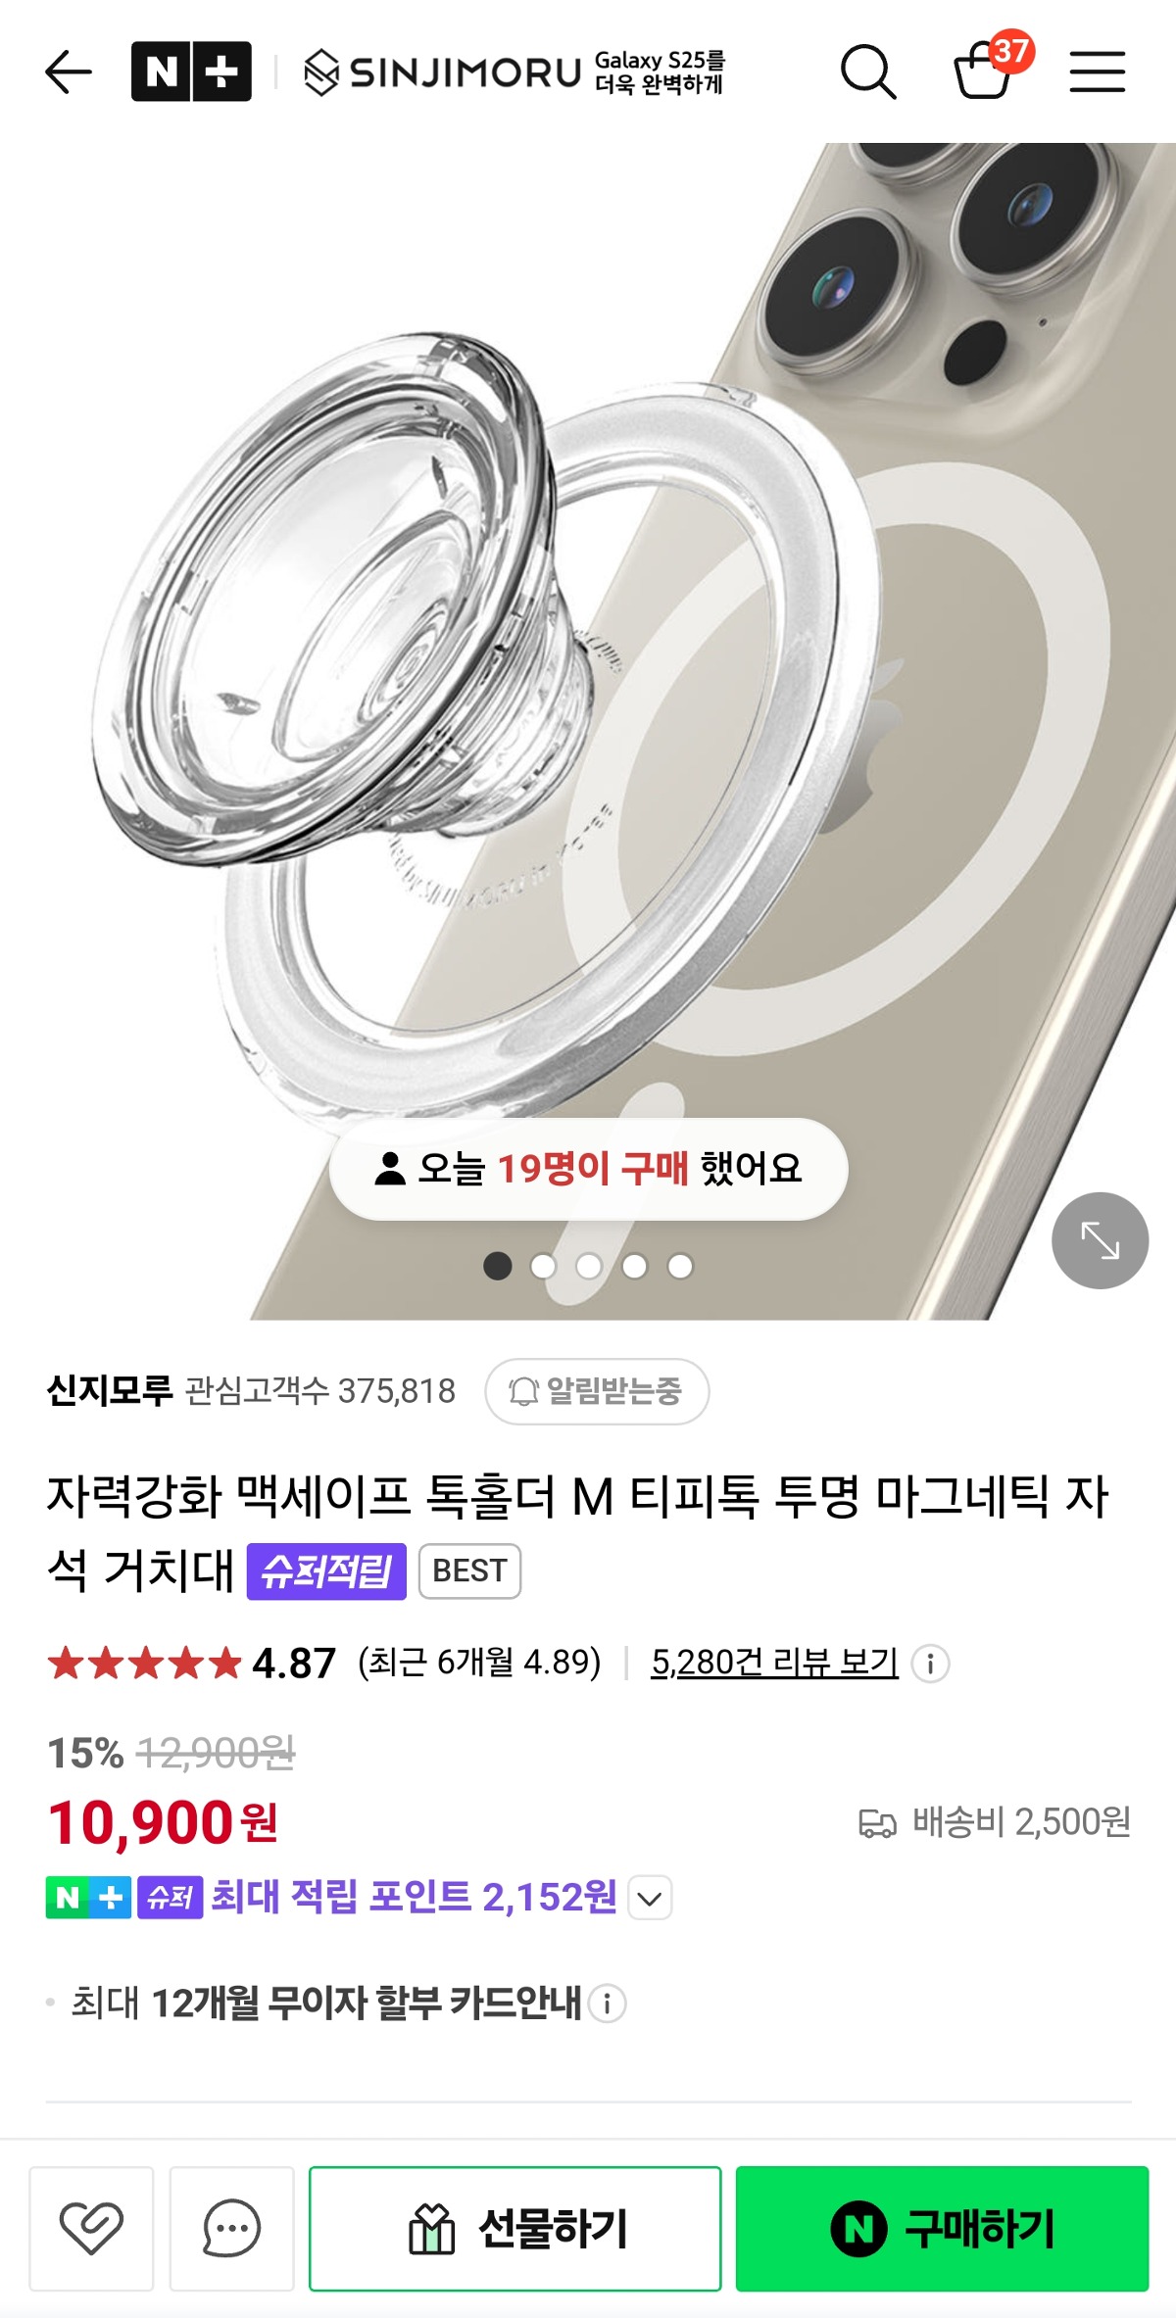Select the fifth image carousel dot

point(680,1266)
